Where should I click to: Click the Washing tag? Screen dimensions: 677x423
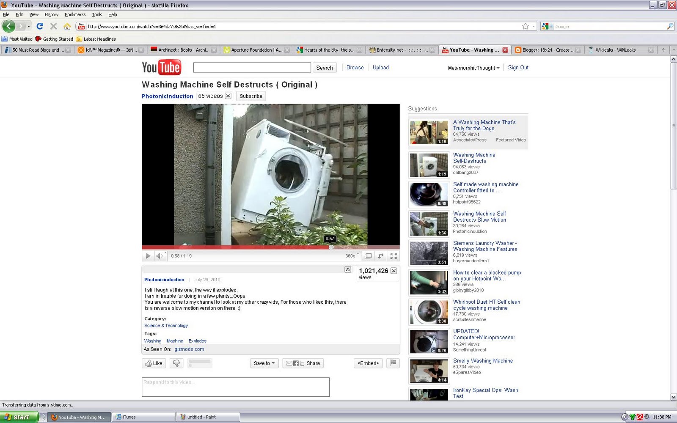coord(153,341)
